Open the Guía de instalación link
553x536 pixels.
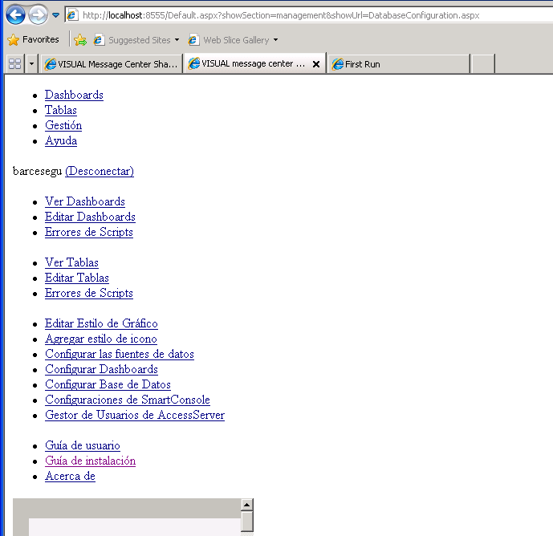[x=90, y=461]
